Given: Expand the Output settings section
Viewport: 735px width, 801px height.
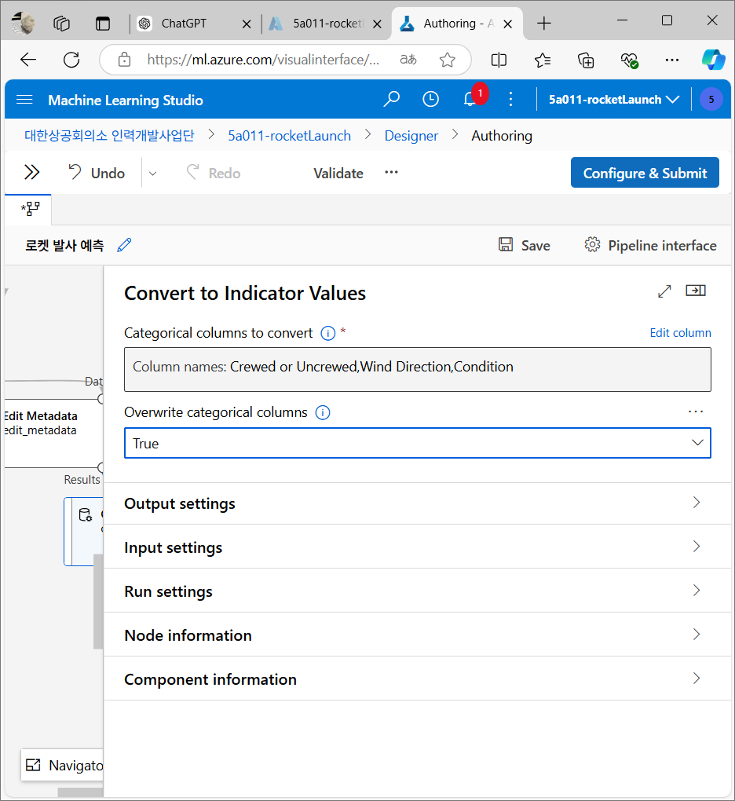Looking at the screenshot, I should click(x=418, y=503).
